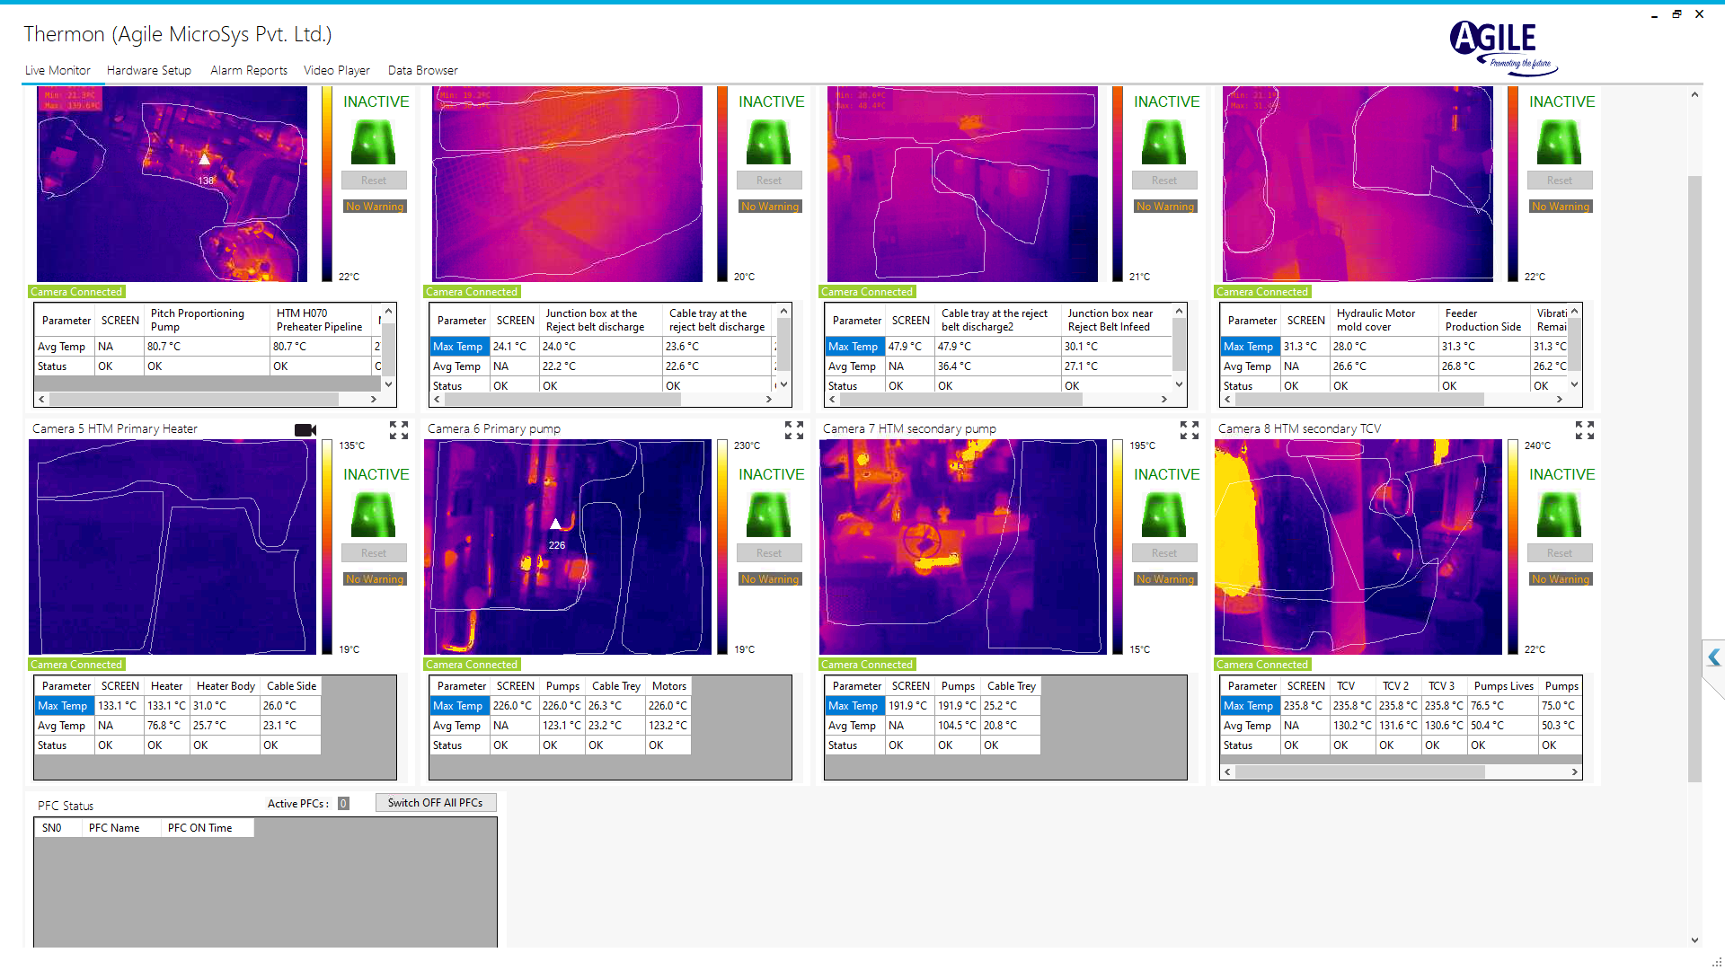Viewport: 1725px width, 970px height.
Task: Open the Data Browser tab
Action: (x=422, y=70)
